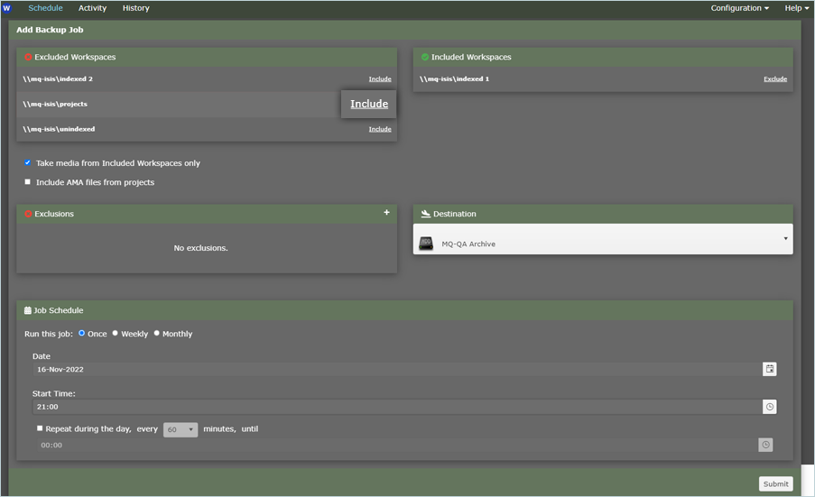Click the Job Schedule calendar header icon
The image size is (815, 497).
tap(27, 310)
